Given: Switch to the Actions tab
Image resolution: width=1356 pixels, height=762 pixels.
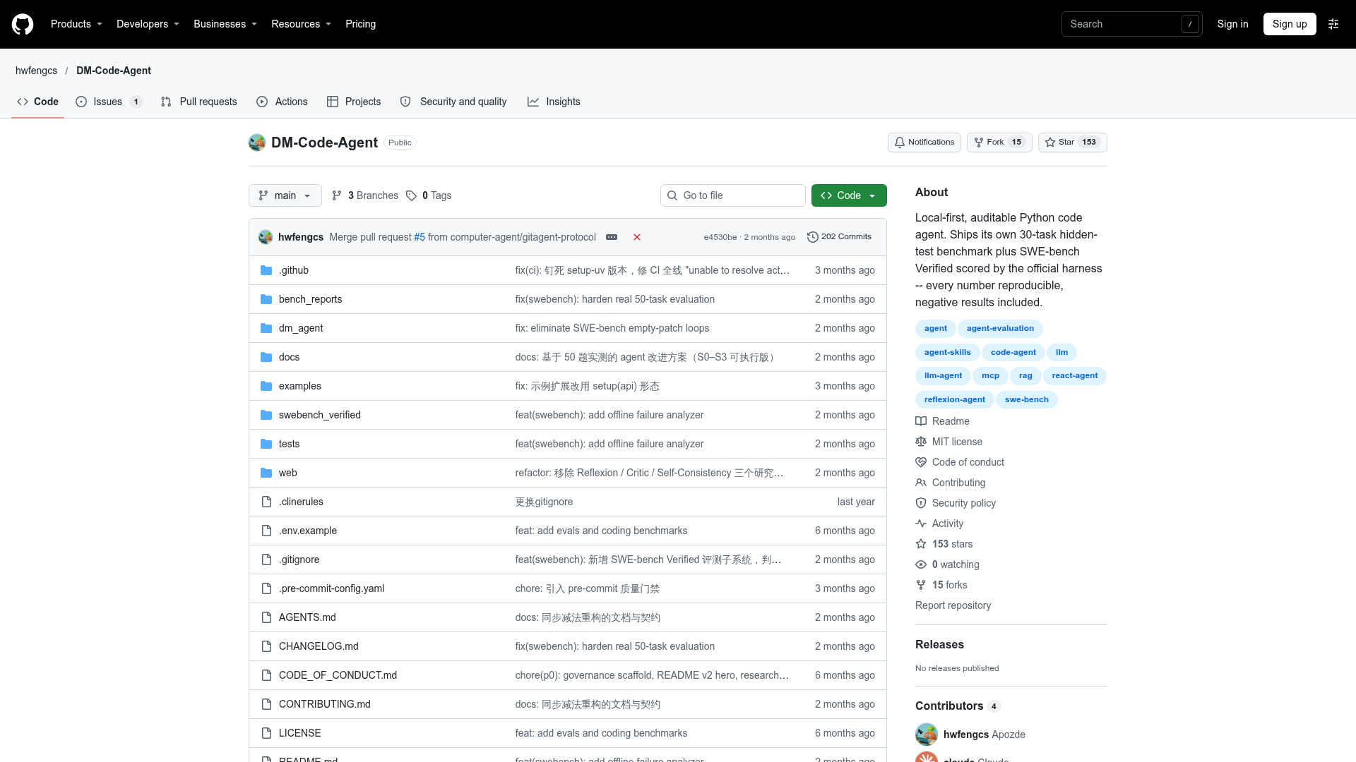Looking at the screenshot, I should (x=282, y=102).
